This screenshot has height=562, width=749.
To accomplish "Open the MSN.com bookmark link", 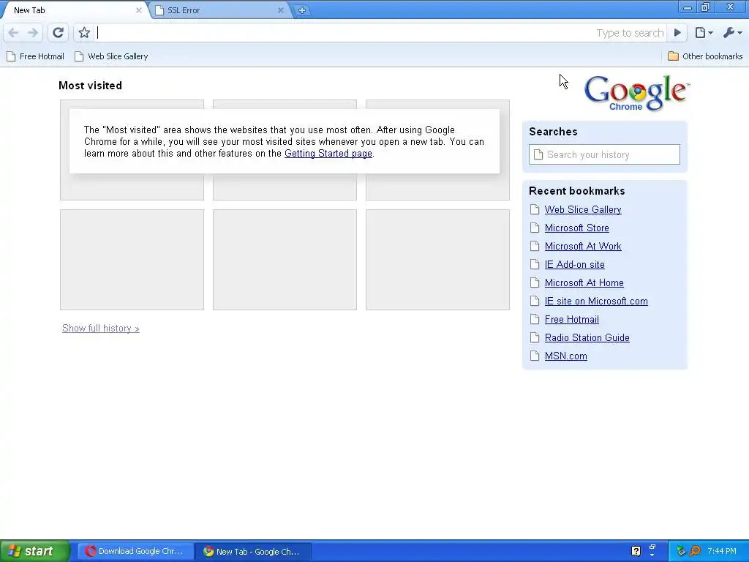I will pos(565,356).
